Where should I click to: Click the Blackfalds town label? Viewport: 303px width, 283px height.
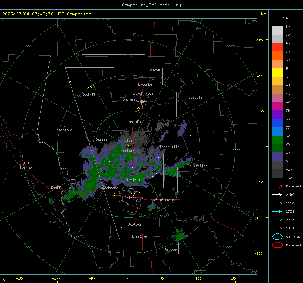click(143, 93)
